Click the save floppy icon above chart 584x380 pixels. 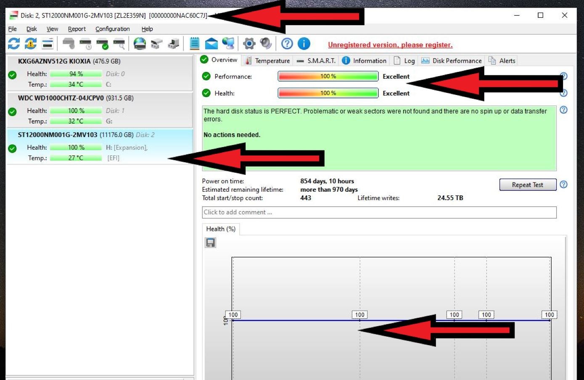pyautogui.click(x=210, y=243)
